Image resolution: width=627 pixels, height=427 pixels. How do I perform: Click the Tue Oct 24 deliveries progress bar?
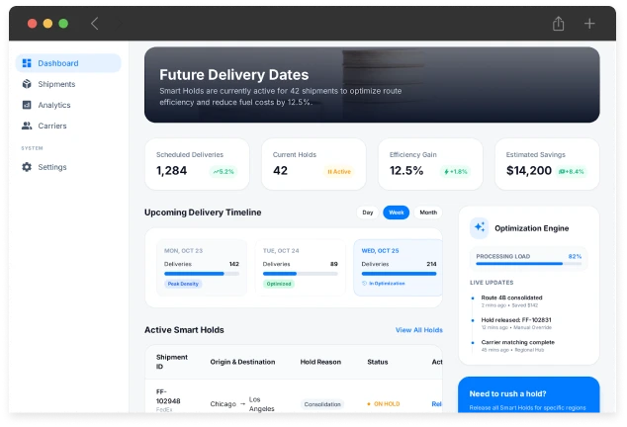[301, 274]
